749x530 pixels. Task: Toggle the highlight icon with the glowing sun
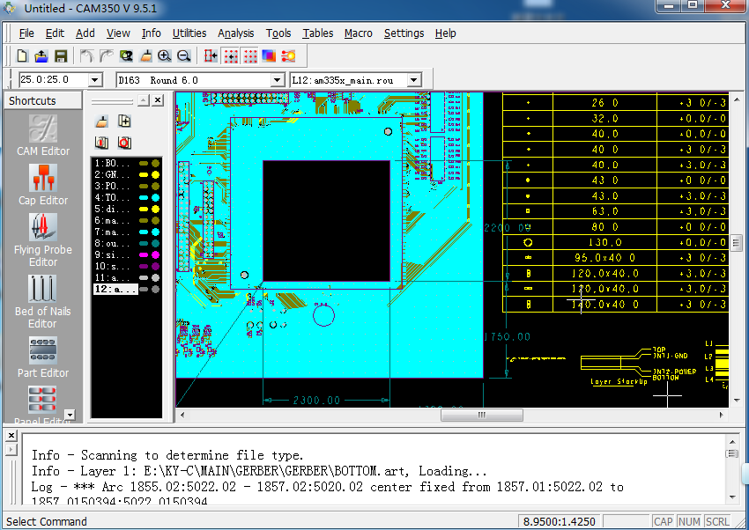(x=288, y=56)
